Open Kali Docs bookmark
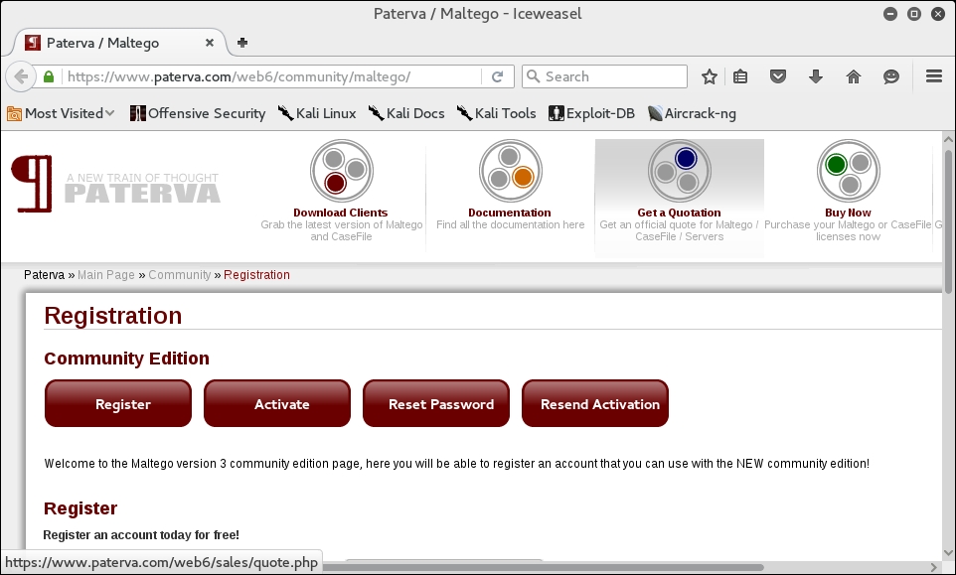Screen dimensions: 956x575 (x=406, y=113)
